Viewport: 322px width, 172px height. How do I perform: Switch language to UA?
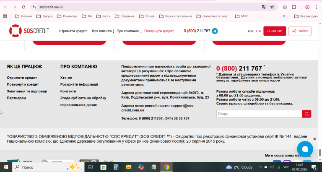(258, 31)
